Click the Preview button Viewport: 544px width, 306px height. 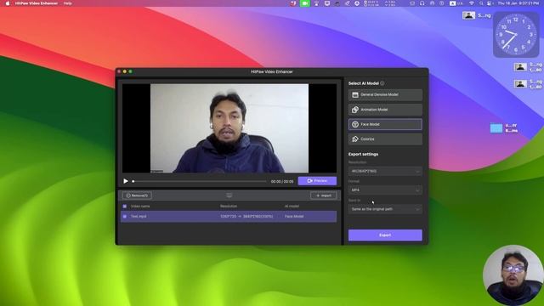click(317, 181)
